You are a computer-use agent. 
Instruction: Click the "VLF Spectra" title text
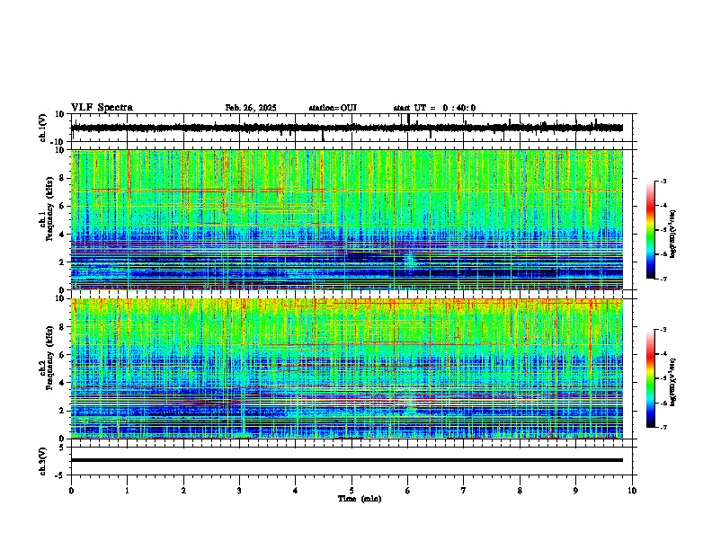click(102, 108)
